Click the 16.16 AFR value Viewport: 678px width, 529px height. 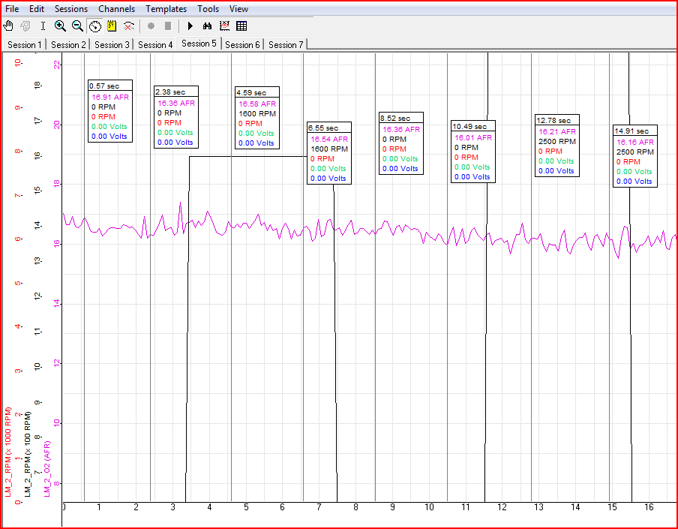tap(635, 142)
